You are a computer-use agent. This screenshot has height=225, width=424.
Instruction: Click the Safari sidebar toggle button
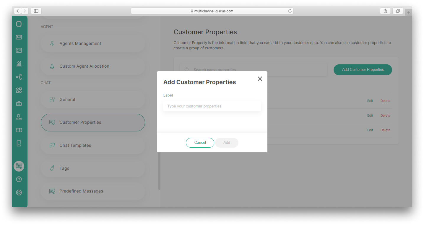pos(36,11)
